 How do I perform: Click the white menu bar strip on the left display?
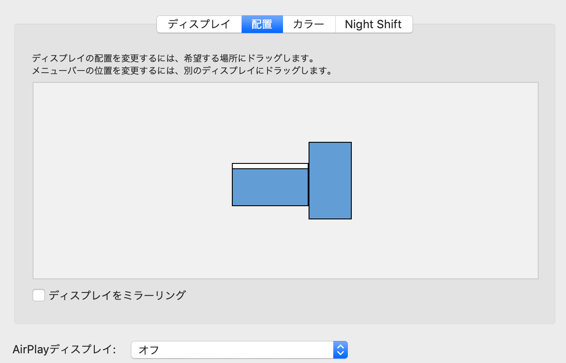pos(270,166)
